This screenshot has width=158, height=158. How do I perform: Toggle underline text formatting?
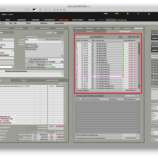coord(50,10)
